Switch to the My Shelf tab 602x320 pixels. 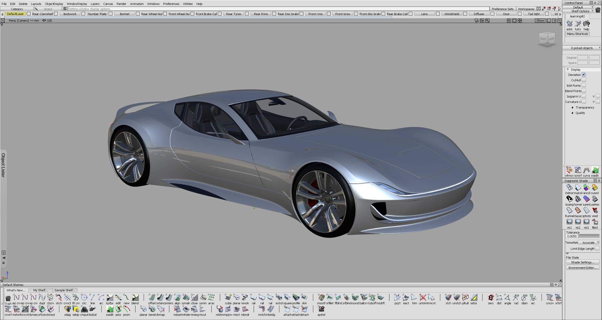[40, 290]
